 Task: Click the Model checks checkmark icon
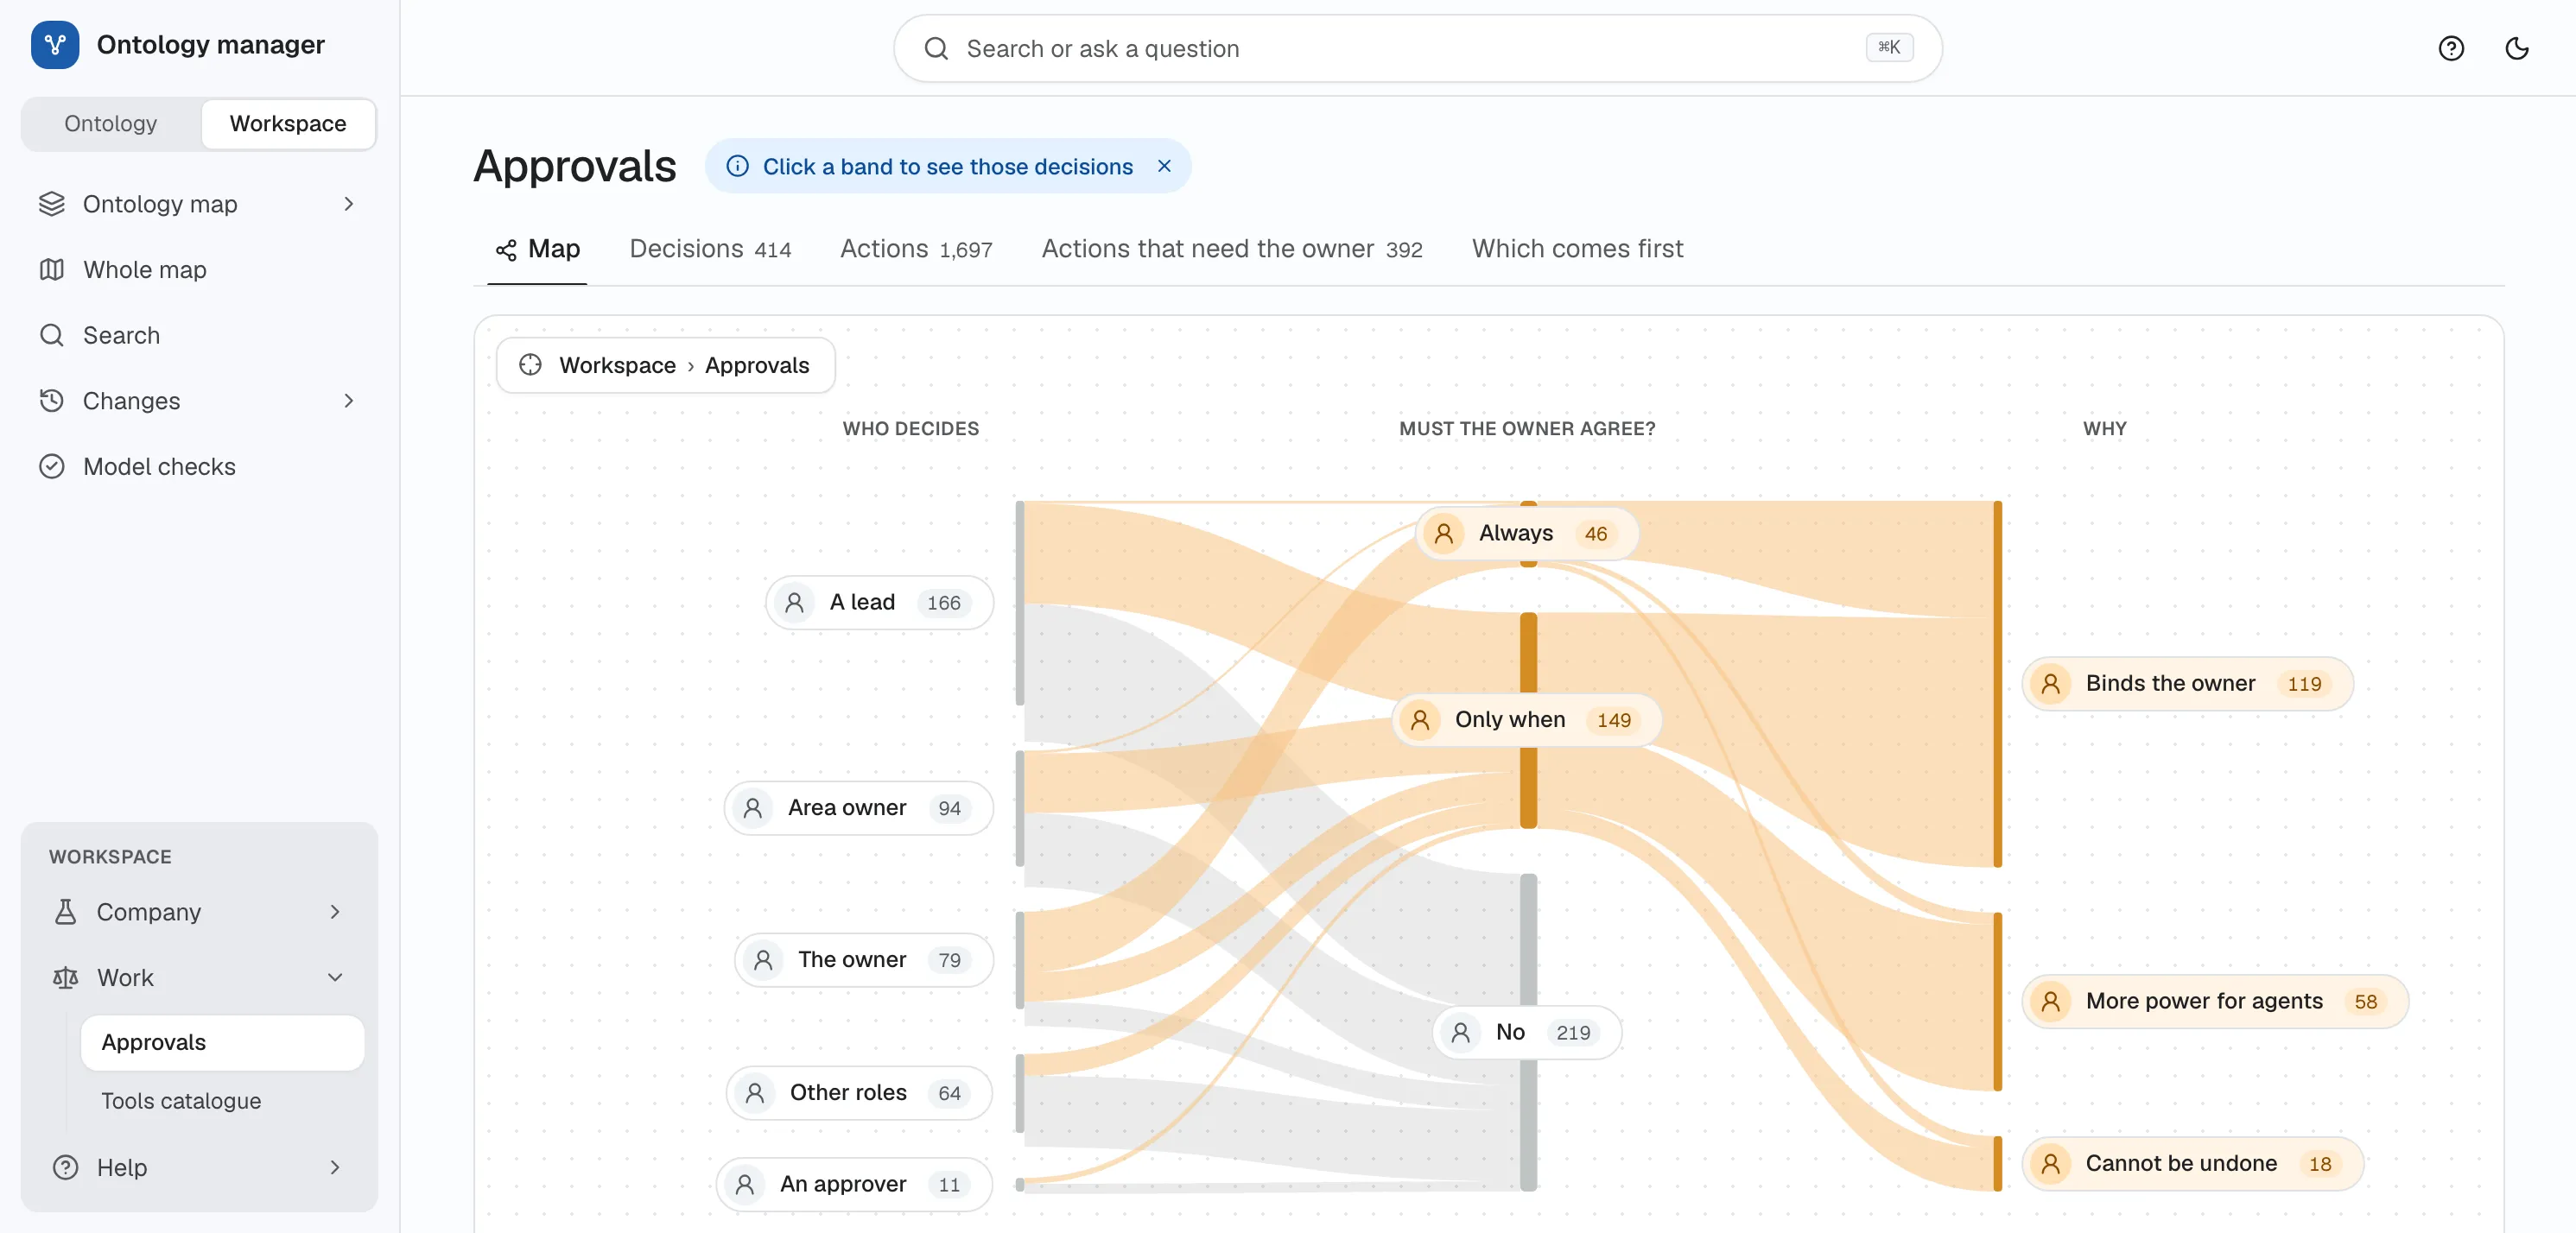click(52, 466)
